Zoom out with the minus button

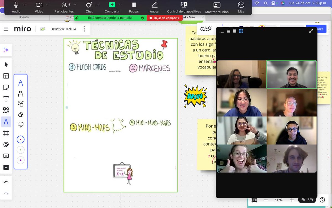click(x=266, y=200)
